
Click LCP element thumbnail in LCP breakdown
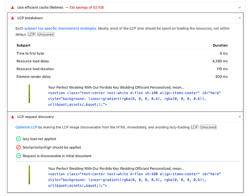pos(29,94)
